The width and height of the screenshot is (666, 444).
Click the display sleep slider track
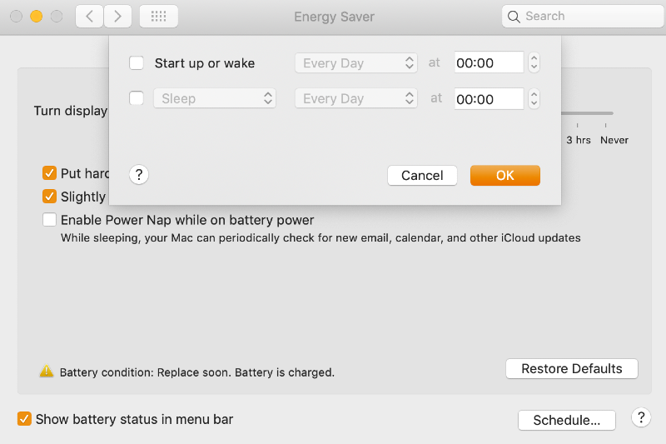pyautogui.click(x=588, y=113)
